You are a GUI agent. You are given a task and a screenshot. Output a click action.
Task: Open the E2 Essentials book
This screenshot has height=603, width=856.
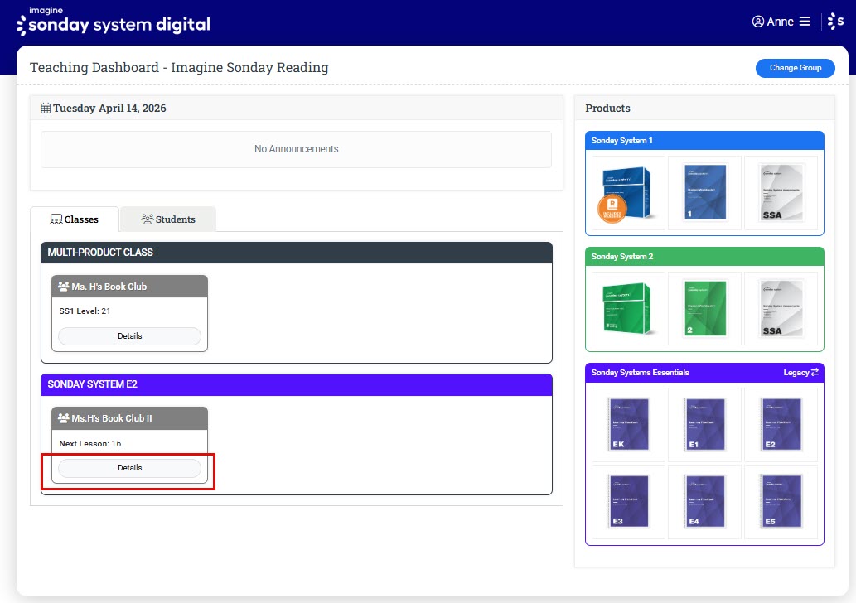[781, 424]
